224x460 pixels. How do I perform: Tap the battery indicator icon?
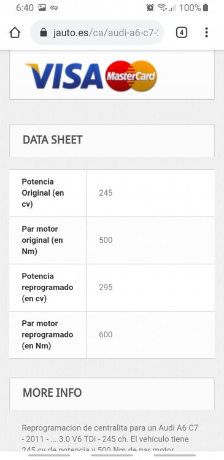[x=206, y=7]
